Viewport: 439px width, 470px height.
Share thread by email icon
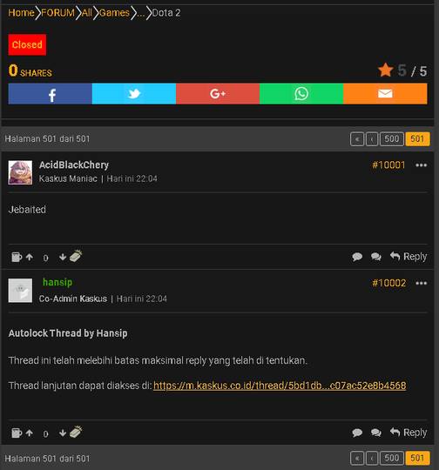385,94
